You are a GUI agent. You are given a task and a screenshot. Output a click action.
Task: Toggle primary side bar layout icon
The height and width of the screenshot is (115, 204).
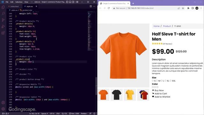tap(67, 2)
